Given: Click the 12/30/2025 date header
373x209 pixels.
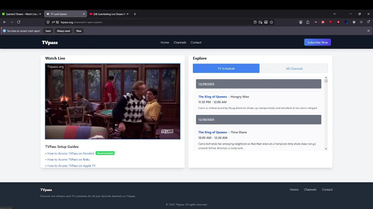Looking at the screenshot, I should (258, 120).
